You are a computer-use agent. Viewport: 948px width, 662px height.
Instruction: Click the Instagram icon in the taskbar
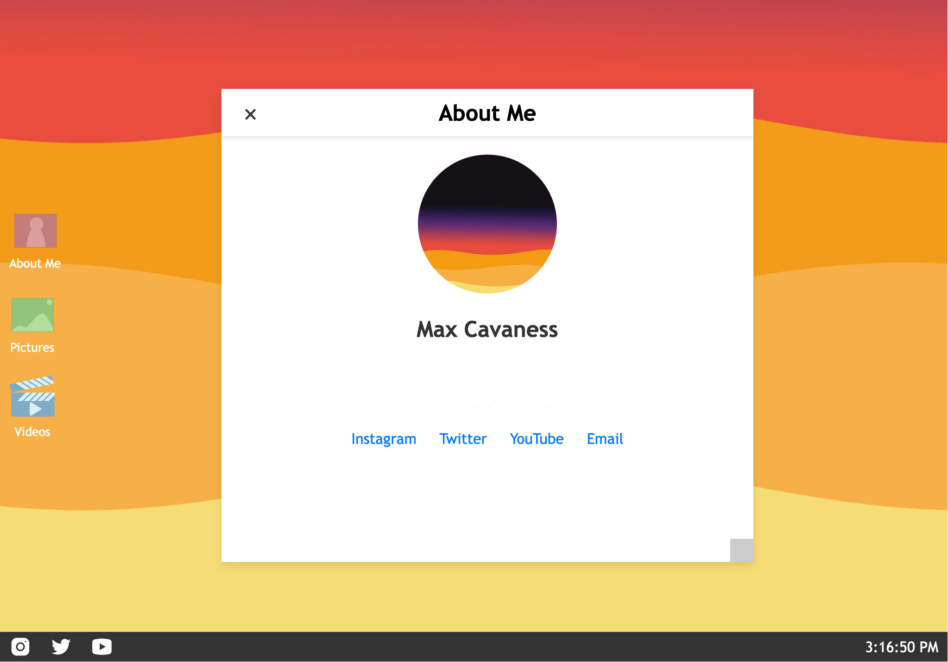click(x=20, y=647)
